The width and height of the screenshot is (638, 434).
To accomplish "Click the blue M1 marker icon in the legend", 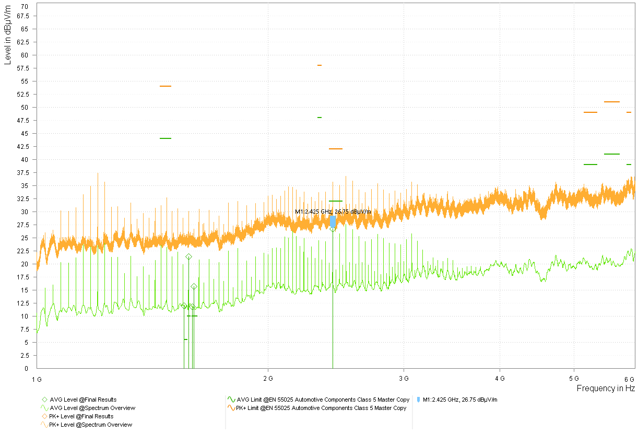I will pyautogui.click(x=419, y=400).
